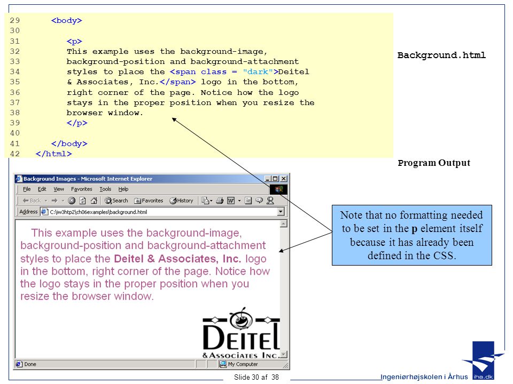Close the Internet Explorer window
This screenshot has height=384, width=513.
284,179
